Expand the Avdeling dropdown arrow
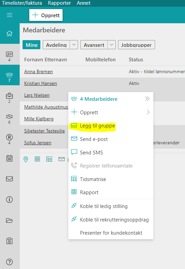This screenshot has height=269, width=185. click(x=74, y=45)
